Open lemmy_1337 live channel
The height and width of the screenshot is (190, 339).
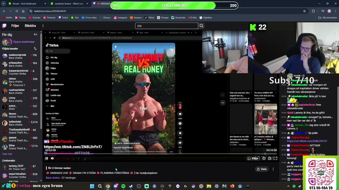click(x=20, y=168)
